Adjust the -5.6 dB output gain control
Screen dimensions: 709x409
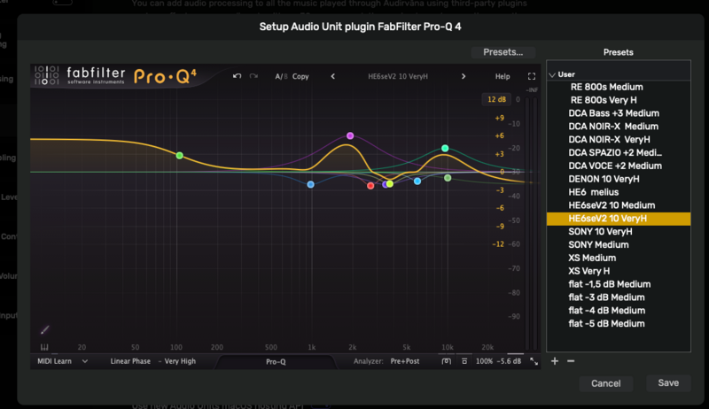509,361
